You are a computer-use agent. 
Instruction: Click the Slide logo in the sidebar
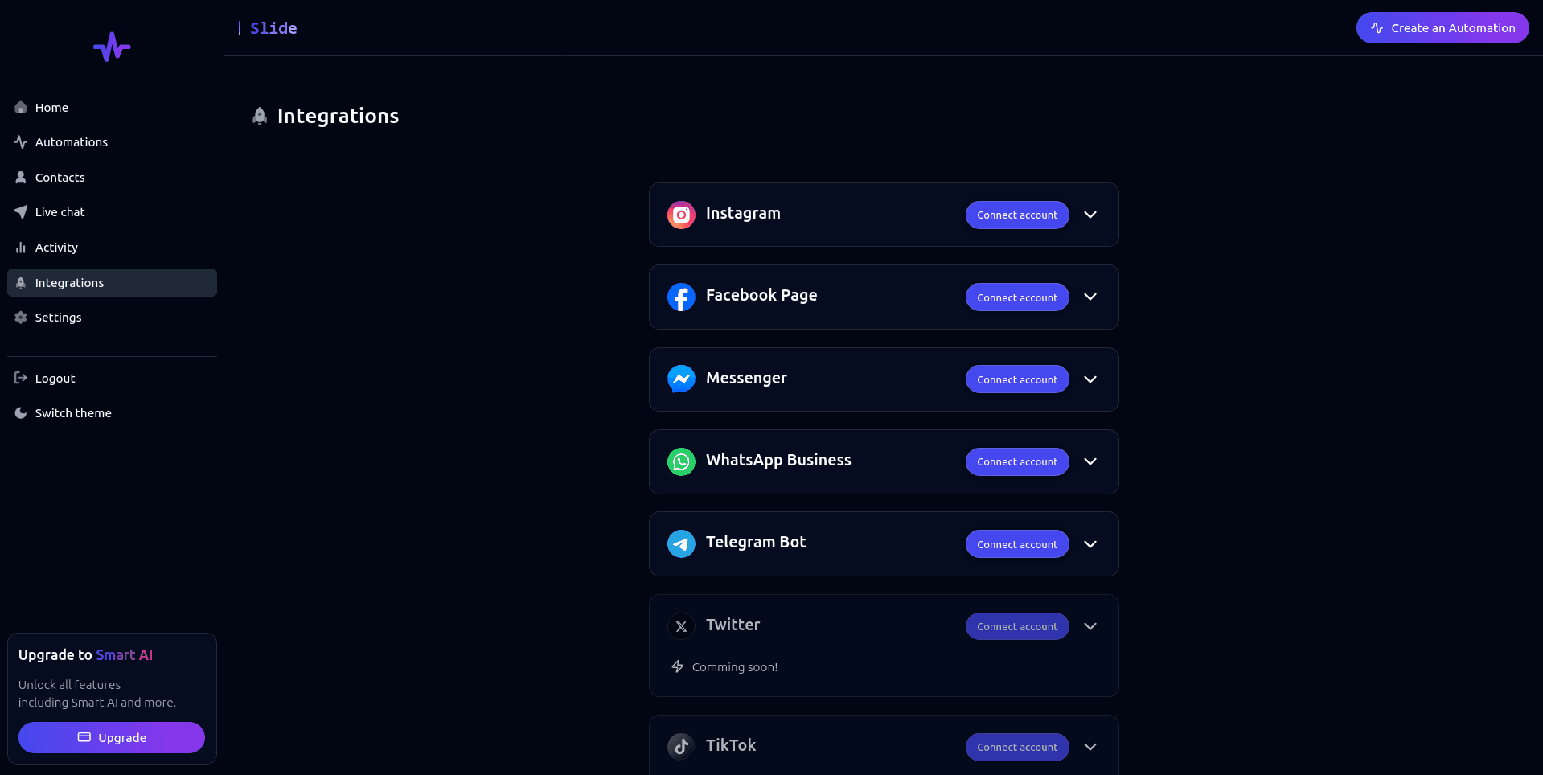point(111,47)
